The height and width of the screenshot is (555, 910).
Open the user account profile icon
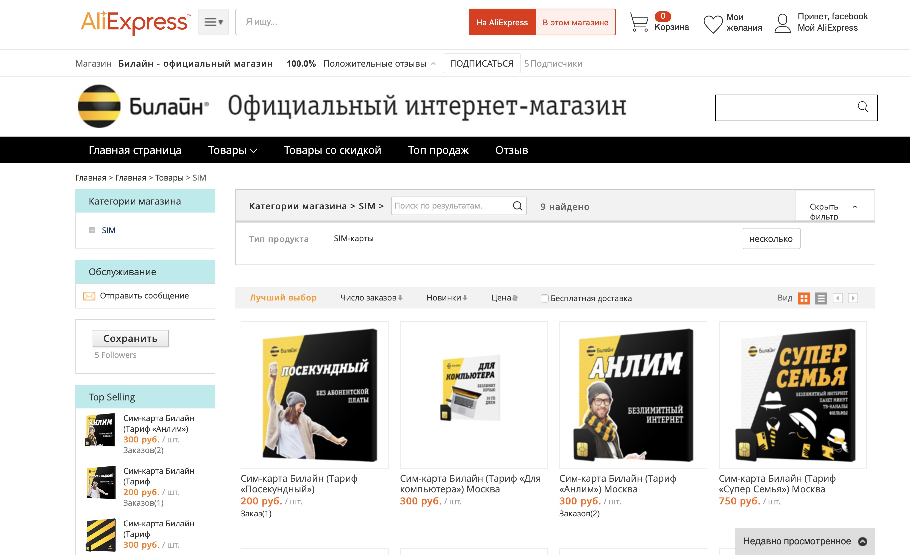pos(782,23)
